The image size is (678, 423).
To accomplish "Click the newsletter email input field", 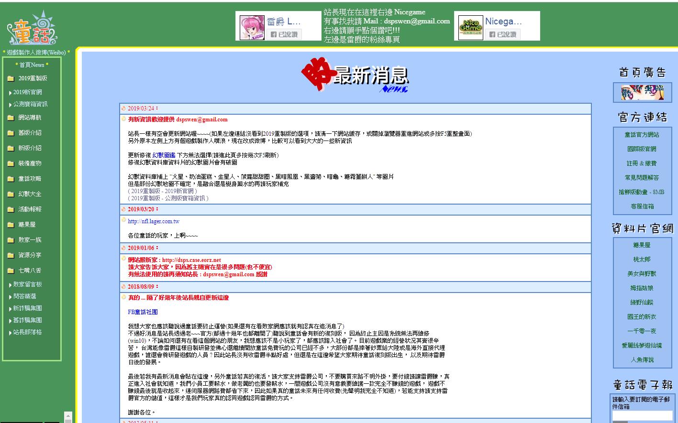I will coord(642,416).
